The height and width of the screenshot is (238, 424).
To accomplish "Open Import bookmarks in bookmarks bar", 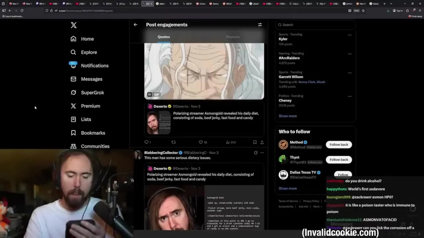I will pos(12,16).
